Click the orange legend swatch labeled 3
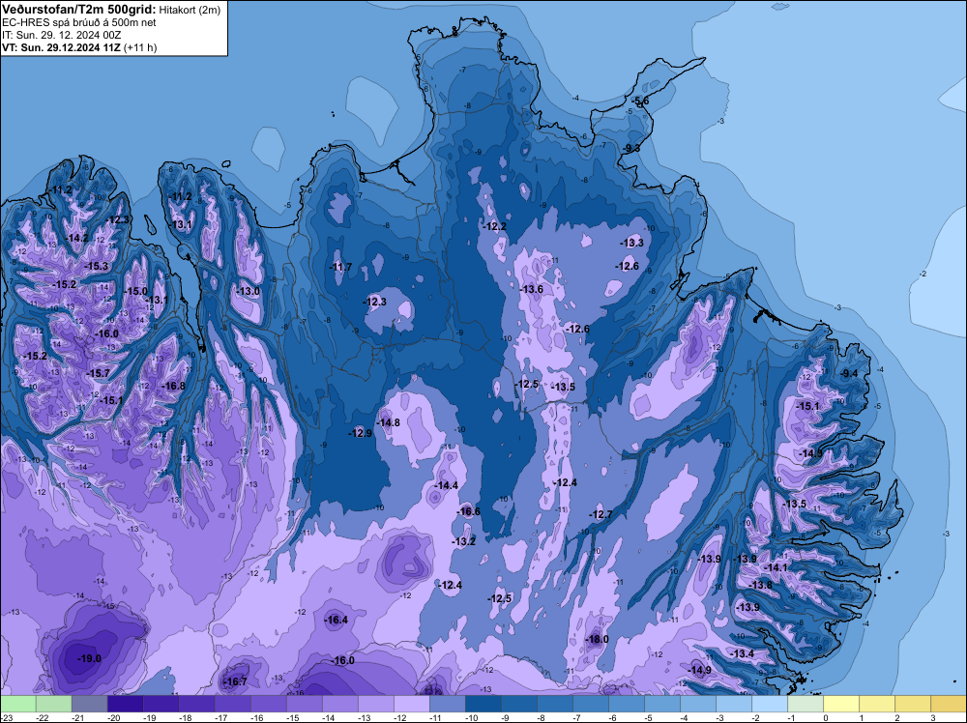Screen dimensions: 967x723 coord(948,704)
